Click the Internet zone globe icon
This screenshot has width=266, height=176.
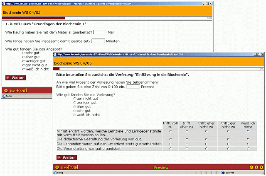click(x=224, y=173)
